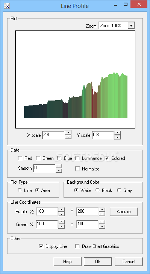Decrease Purple X with down arrow

click(x=61, y=214)
